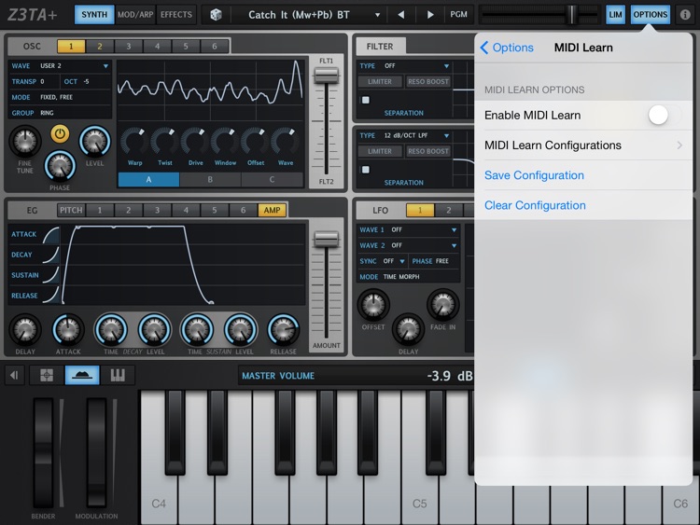Click the Window knob
The height and width of the screenshot is (525, 700).
click(x=225, y=142)
